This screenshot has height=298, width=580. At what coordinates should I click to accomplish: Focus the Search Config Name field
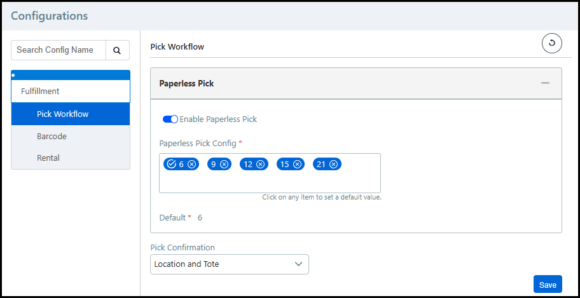tap(57, 50)
